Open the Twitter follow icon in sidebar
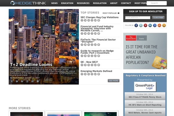 141,26
